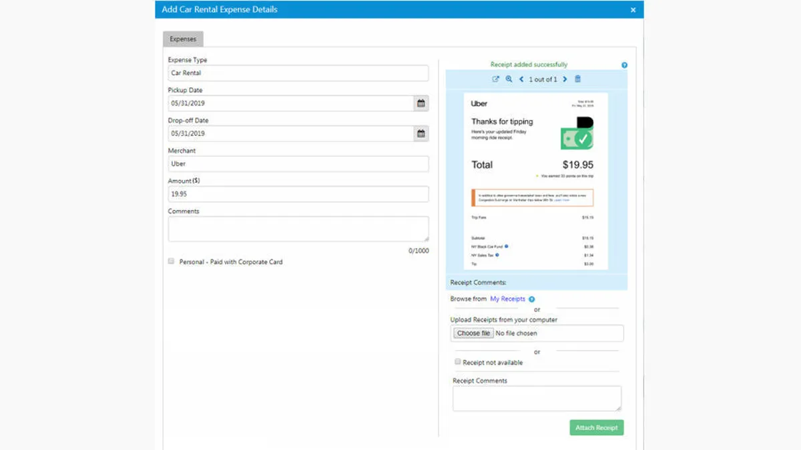Click the Amount field showing 19.95
Image resolution: width=801 pixels, height=450 pixels.
coord(298,194)
